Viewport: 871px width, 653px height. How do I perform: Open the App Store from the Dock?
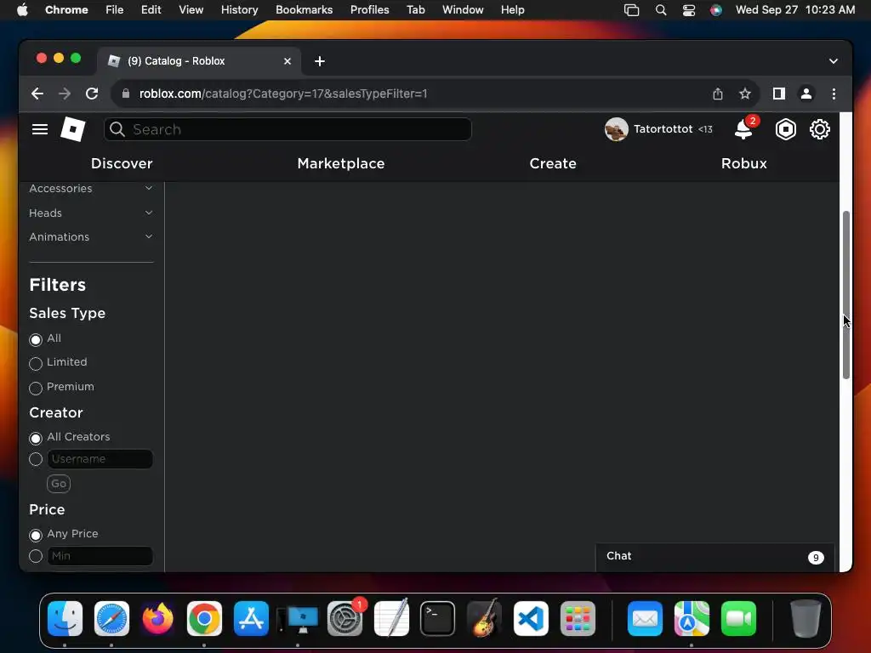tap(251, 618)
